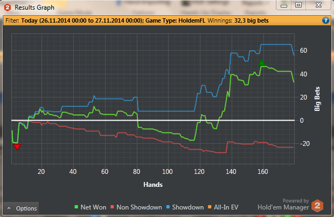Click the blue Showdown color square
The width and height of the screenshot is (334, 217).
tap(168, 207)
